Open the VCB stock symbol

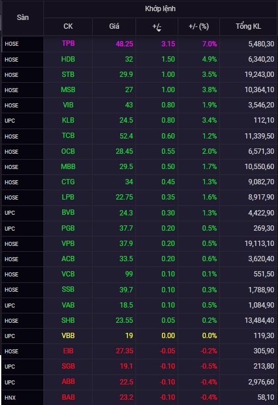(x=68, y=274)
